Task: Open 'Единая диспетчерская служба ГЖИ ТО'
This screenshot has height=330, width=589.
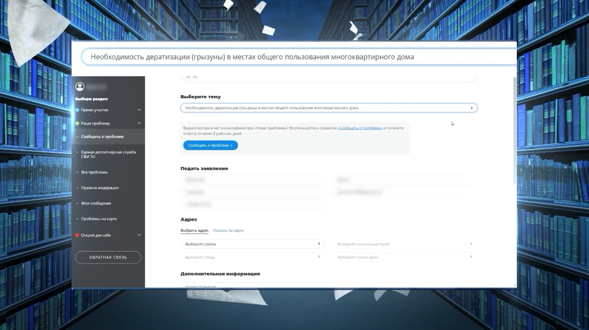Action: (x=108, y=154)
